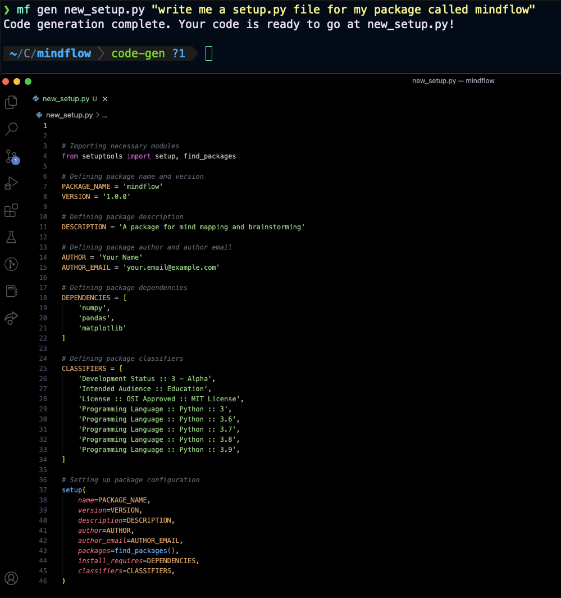Open the Accounts icon at bottom left
This screenshot has width=561, height=598.
(x=11, y=578)
